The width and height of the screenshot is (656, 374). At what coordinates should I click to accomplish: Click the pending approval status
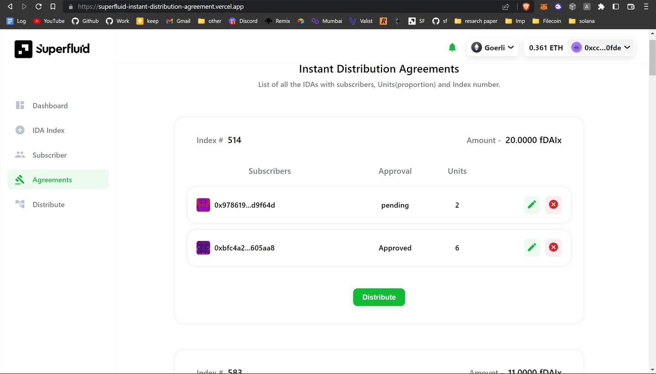coord(395,205)
